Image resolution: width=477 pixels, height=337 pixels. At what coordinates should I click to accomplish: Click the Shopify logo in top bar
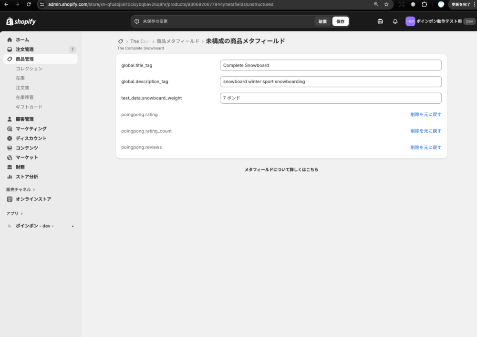(21, 21)
